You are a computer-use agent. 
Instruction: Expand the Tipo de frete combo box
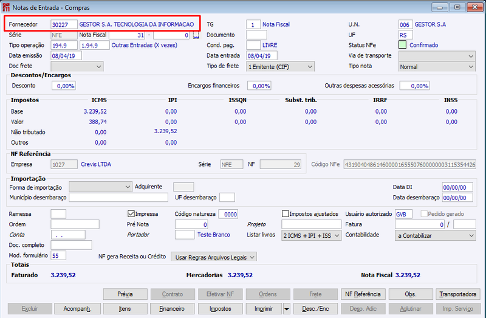tap(280, 66)
